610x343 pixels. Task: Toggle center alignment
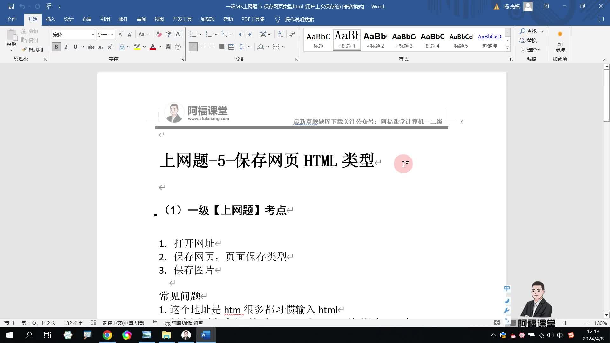tap(203, 47)
